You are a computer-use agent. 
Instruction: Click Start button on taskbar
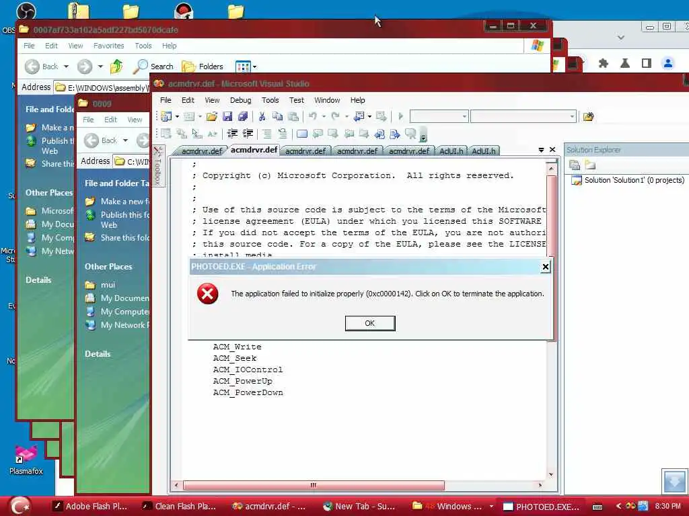pyautogui.click(x=19, y=506)
